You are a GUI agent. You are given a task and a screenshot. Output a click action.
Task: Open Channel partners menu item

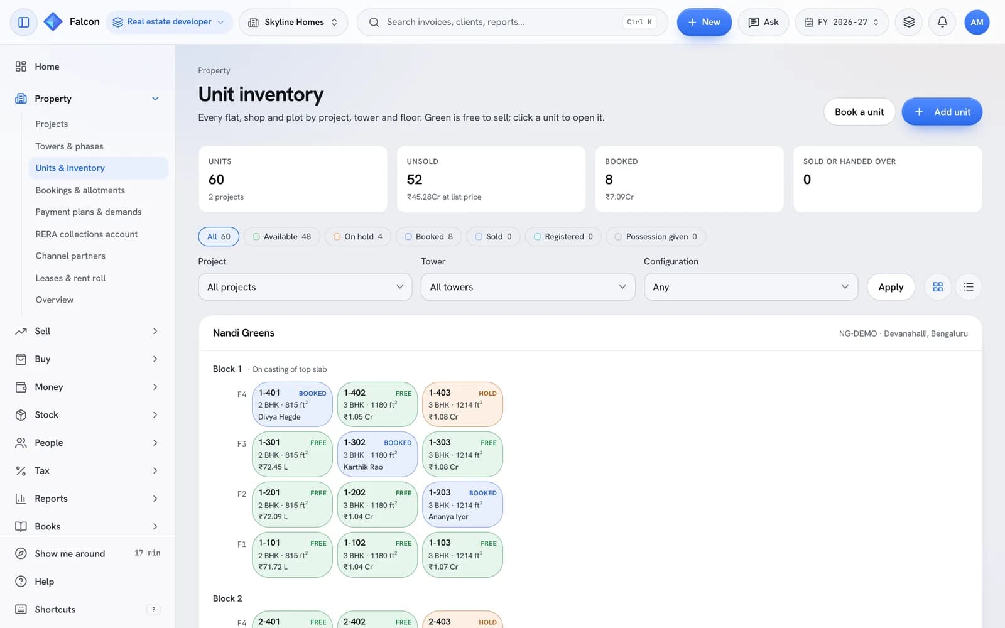98,256
